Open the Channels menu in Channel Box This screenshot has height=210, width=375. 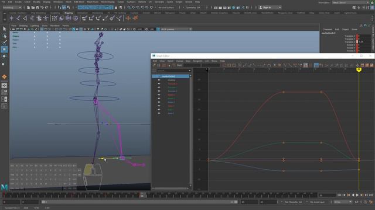pos(328,30)
